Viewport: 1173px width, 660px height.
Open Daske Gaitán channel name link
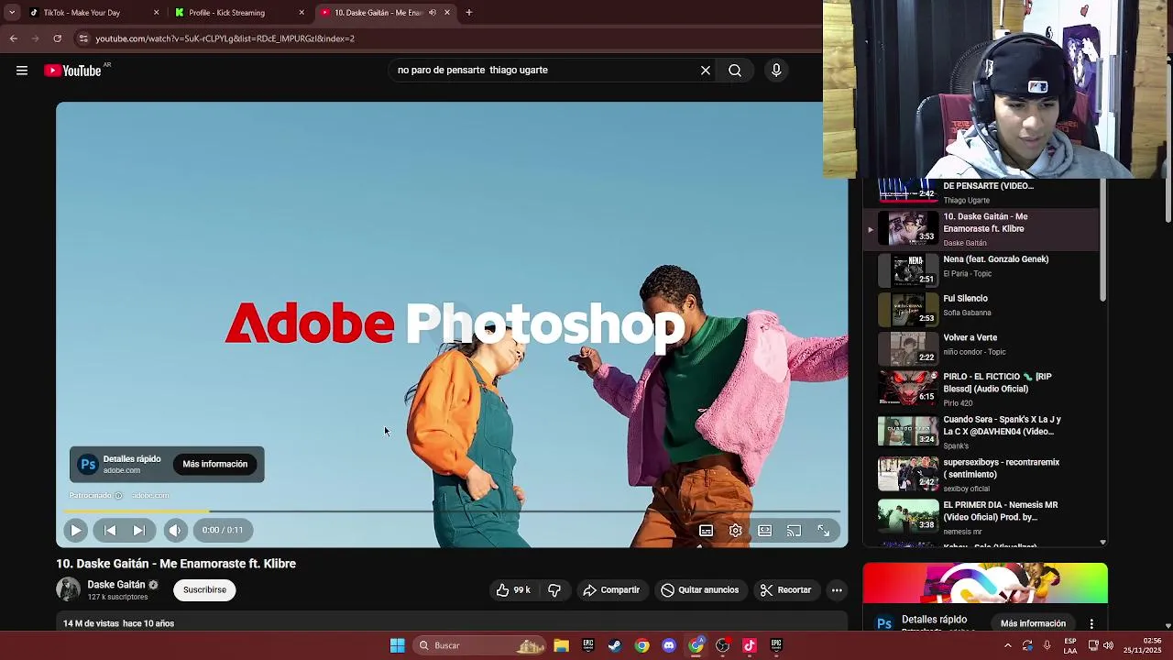pyautogui.click(x=116, y=585)
